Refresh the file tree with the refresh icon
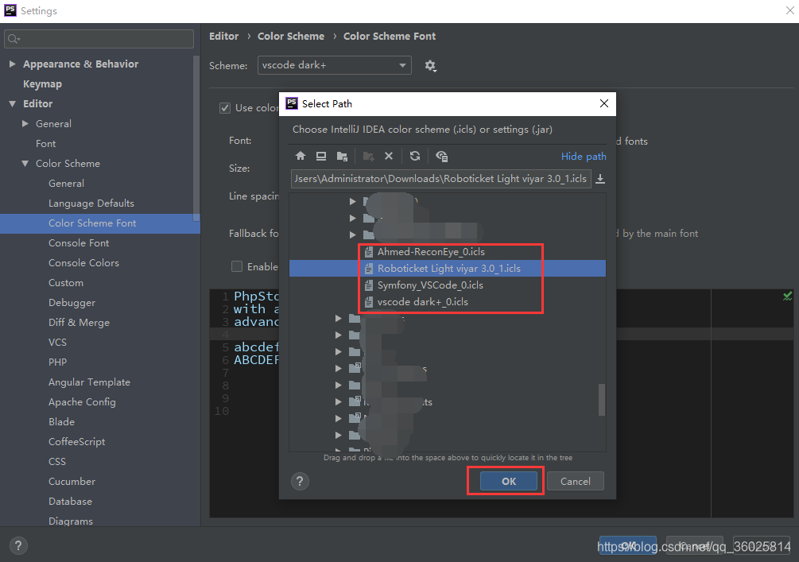Screen dimensions: 799x562 [415, 156]
